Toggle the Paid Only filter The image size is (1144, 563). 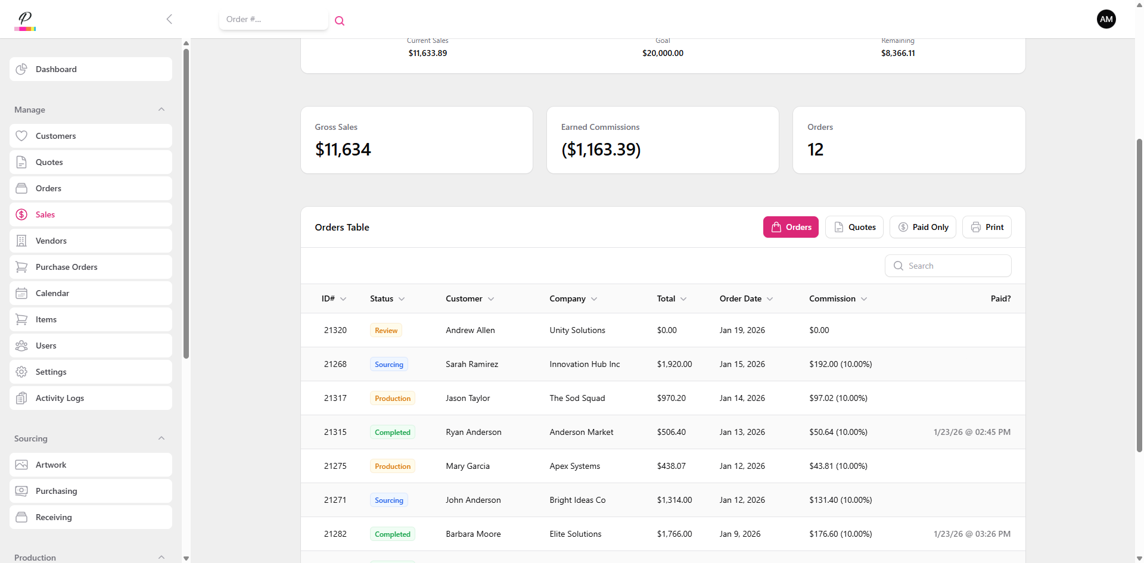pos(922,227)
